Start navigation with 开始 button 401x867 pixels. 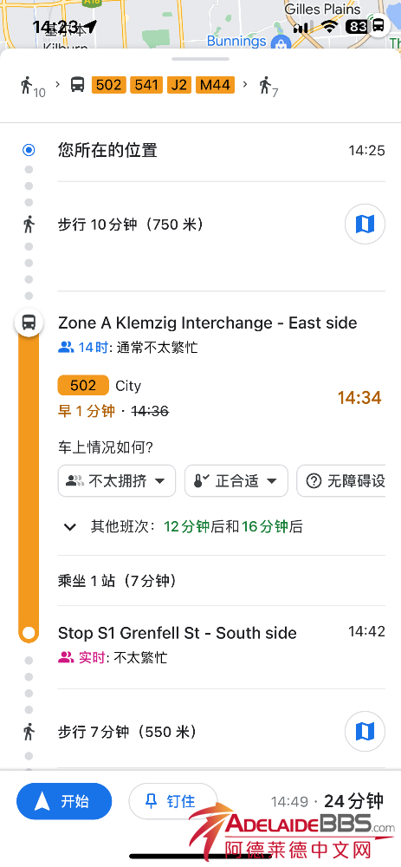(x=64, y=801)
